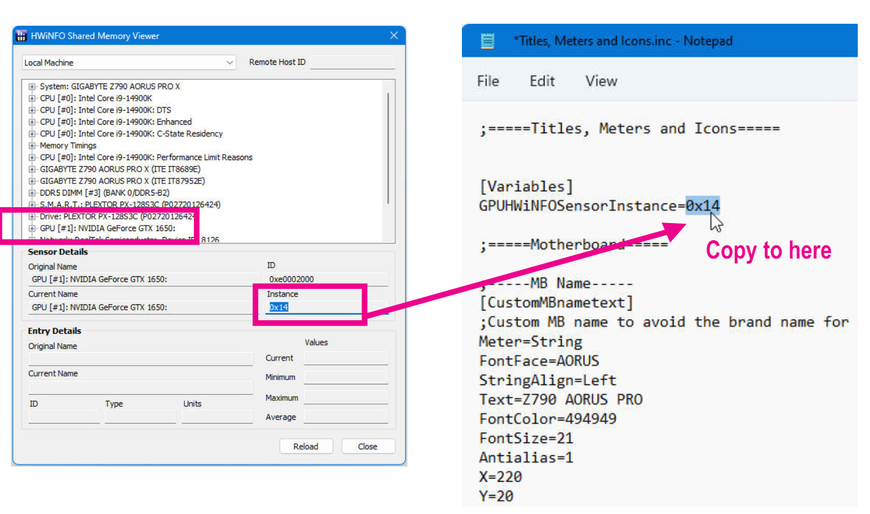
Task: Click the Entry Details Units field
Action: pos(217,416)
